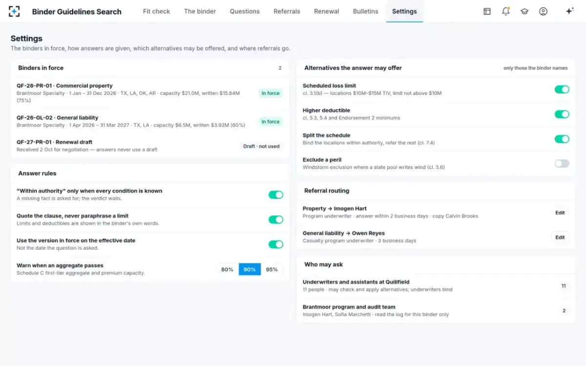The height and width of the screenshot is (366, 586).
Task: Click the Exclude a peril label
Action: point(322,160)
